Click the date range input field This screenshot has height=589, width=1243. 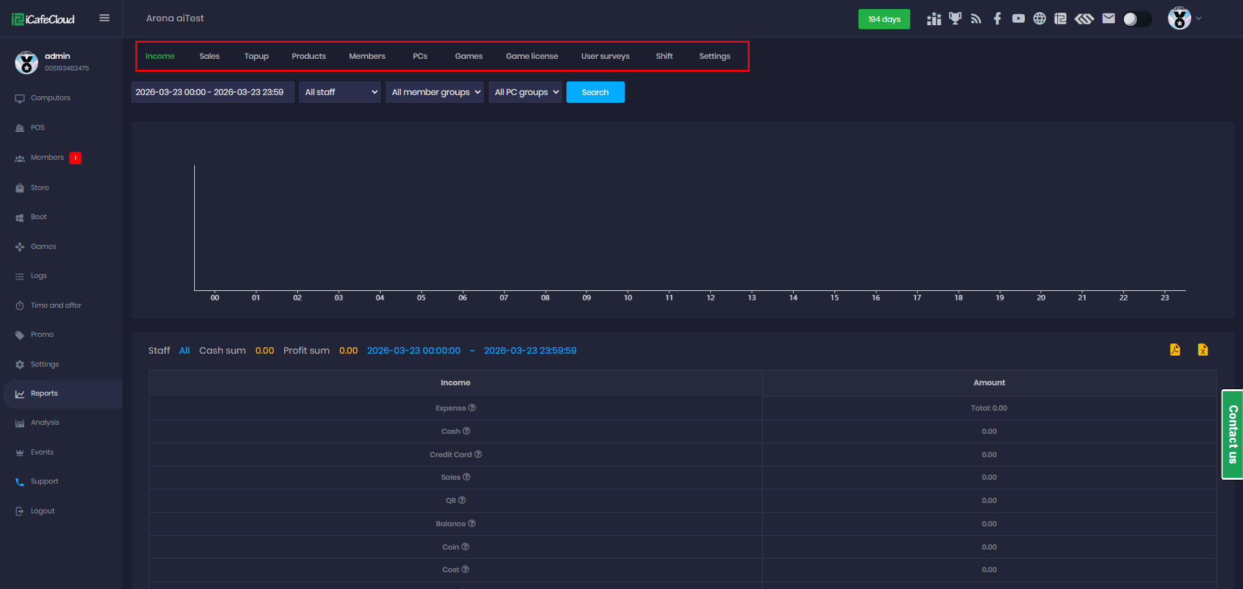tap(212, 92)
